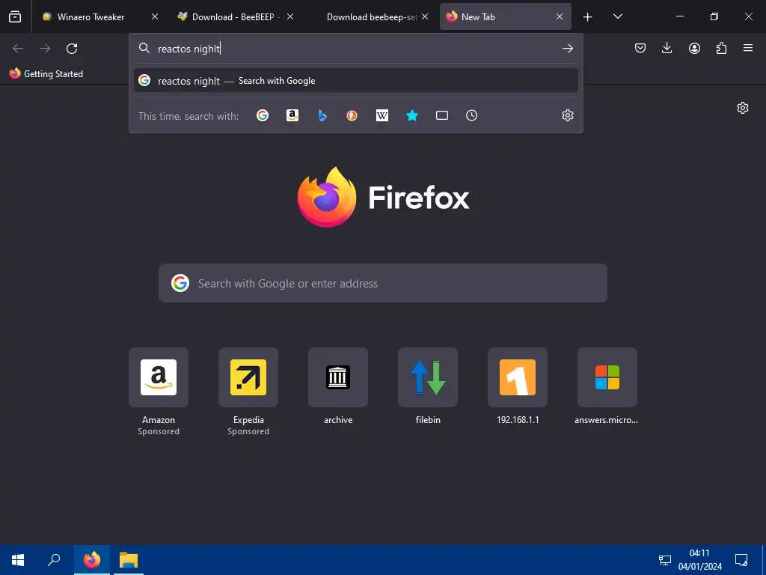
Task: Close the Winaero Tweaker tab
Action: [x=155, y=16]
